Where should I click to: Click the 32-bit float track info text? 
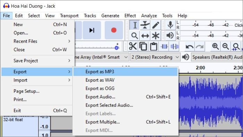point(13,120)
